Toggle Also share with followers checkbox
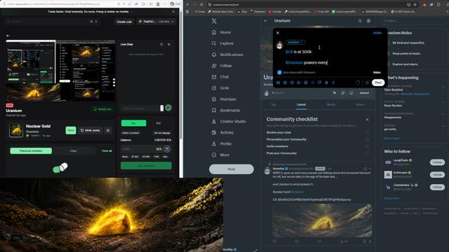 (279, 73)
